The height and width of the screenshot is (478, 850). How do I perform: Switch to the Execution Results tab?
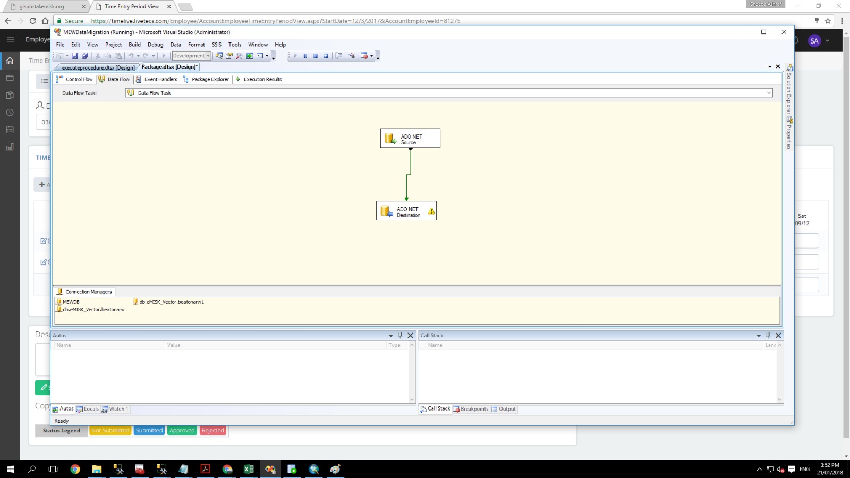click(259, 79)
